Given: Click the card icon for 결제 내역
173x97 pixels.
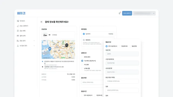Looking at the screenshot, I should [x=18, y=36].
